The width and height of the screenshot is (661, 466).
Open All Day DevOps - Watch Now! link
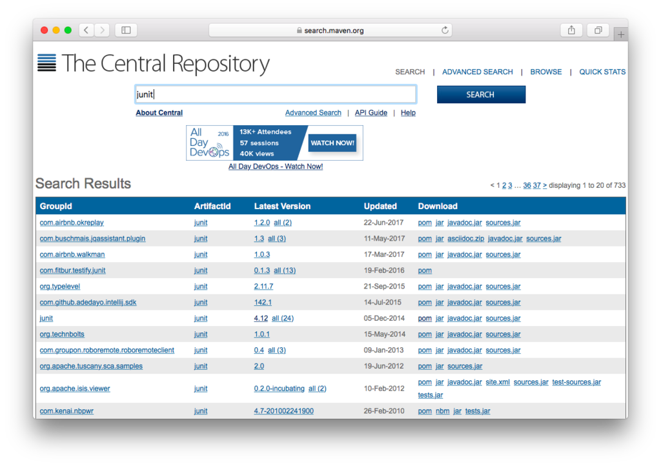point(275,167)
